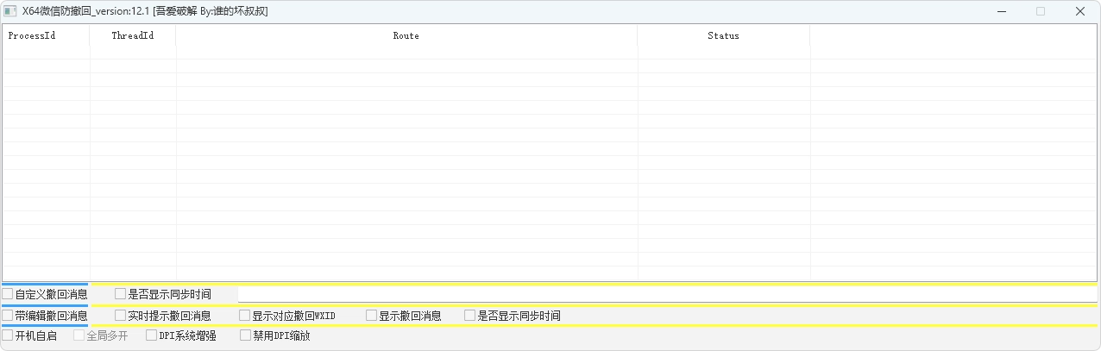Select the ProcessId column header
This screenshot has width=1101, height=351.
pos(46,35)
